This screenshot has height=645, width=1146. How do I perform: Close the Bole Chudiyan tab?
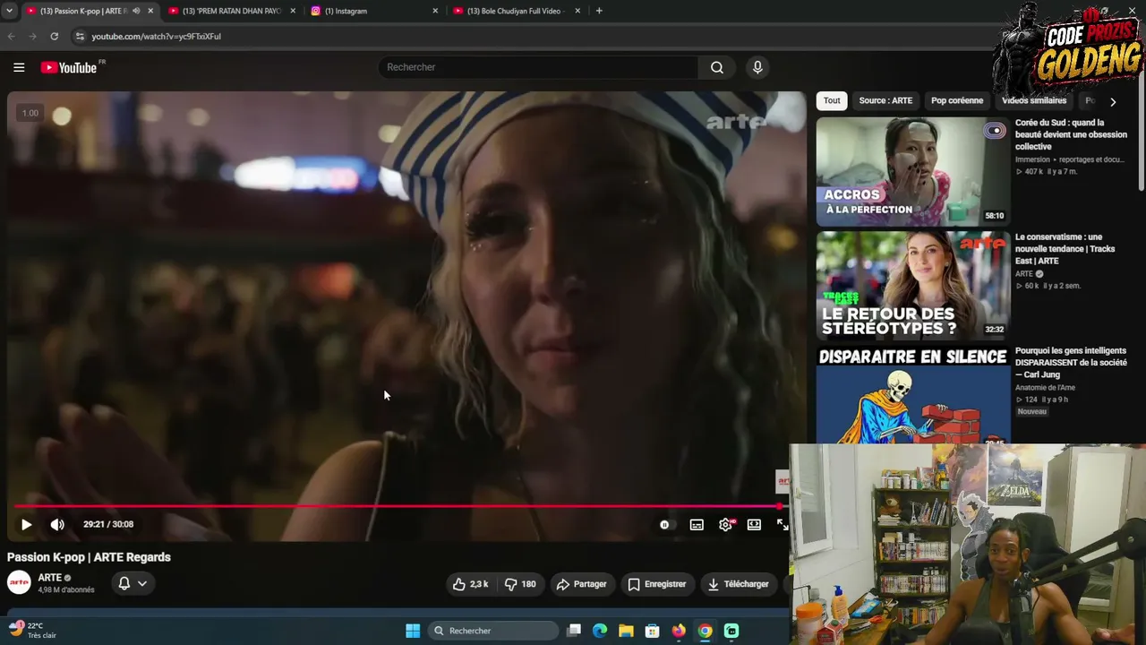click(x=577, y=11)
